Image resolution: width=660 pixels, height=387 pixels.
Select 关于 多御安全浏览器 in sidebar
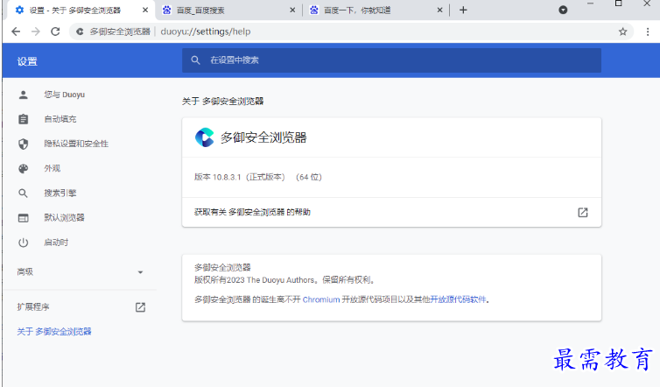pos(54,332)
